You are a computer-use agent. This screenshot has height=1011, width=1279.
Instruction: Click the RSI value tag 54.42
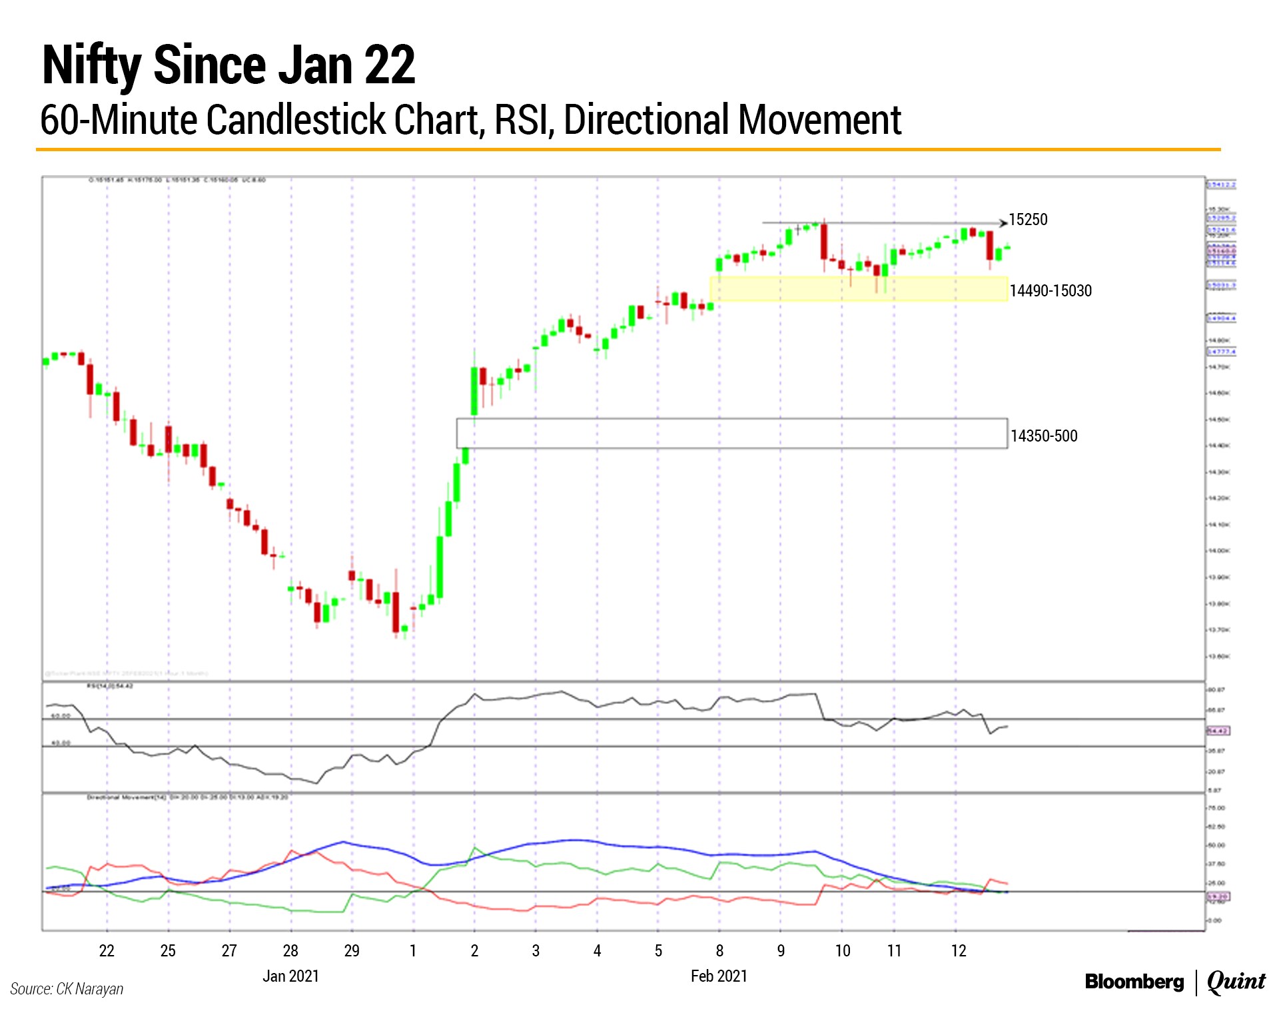coord(1218,731)
